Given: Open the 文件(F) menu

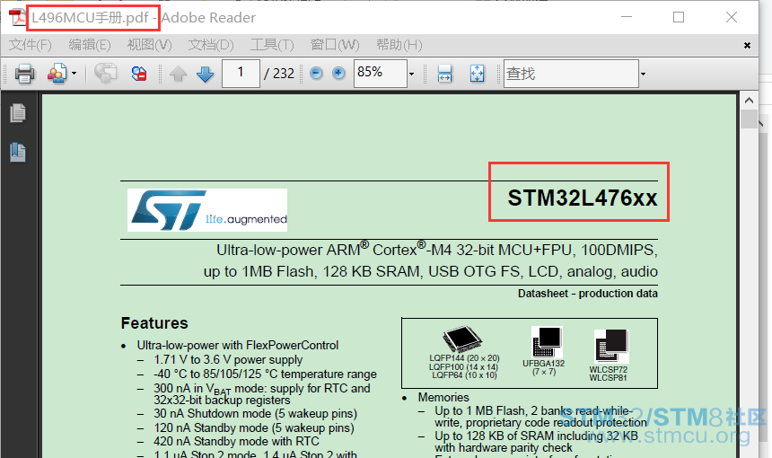Looking at the screenshot, I should tap(30, 45).
